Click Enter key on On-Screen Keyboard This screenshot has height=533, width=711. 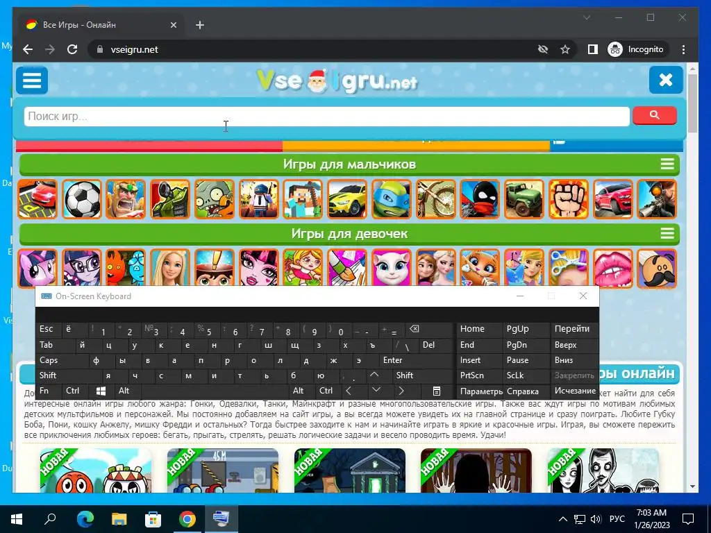[416, 360]
